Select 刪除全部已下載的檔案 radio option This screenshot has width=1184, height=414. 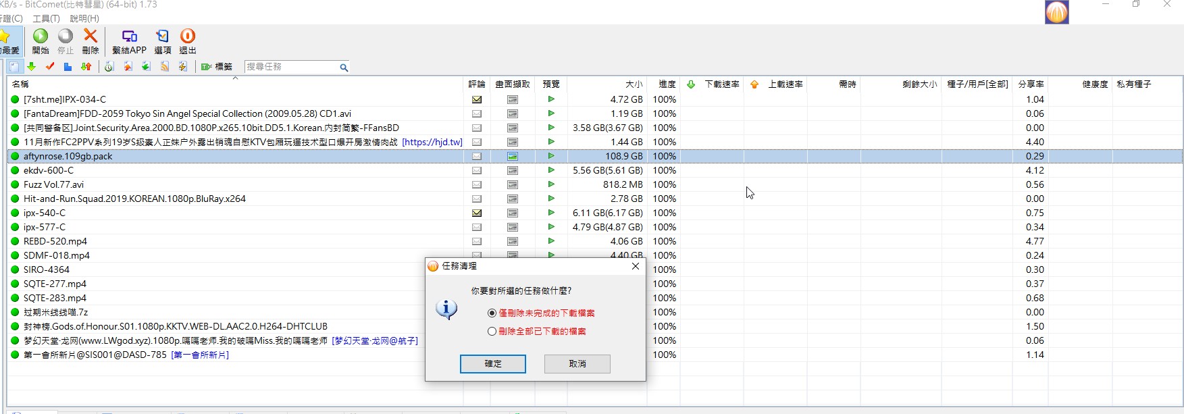(x=537, y=332)
